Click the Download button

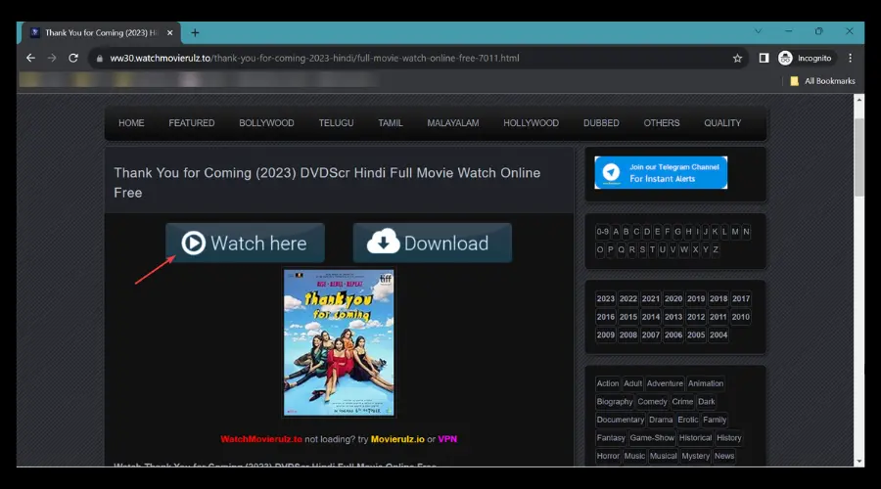click(x=432, y=244)
